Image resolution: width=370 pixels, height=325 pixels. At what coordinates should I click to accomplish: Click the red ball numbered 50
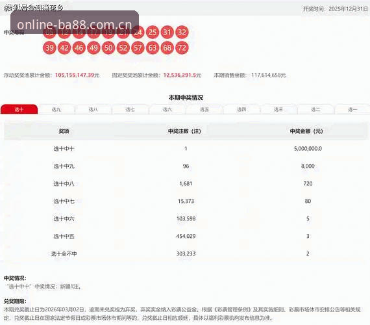click(x=108, y=47)
